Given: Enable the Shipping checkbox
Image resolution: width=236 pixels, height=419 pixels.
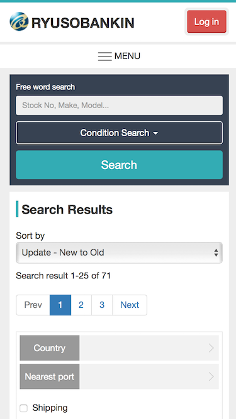Looking at the screenshot, I should 23,408.
